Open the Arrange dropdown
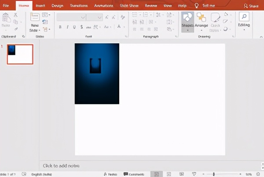The height and width of the screenshot is (177, 264). [202, 22]
